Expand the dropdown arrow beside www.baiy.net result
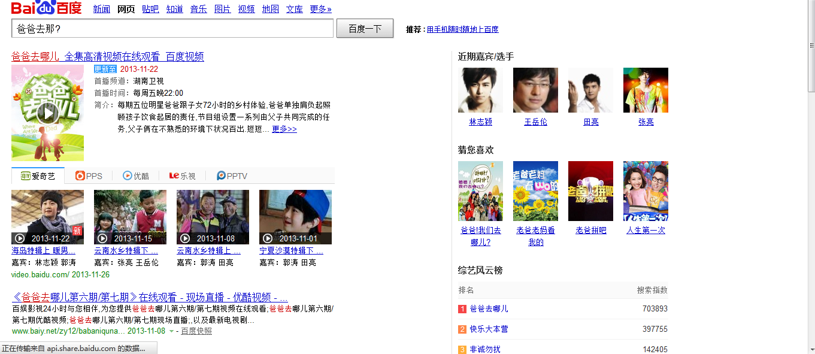The image size is (815, 354). [x=171, y=331]
